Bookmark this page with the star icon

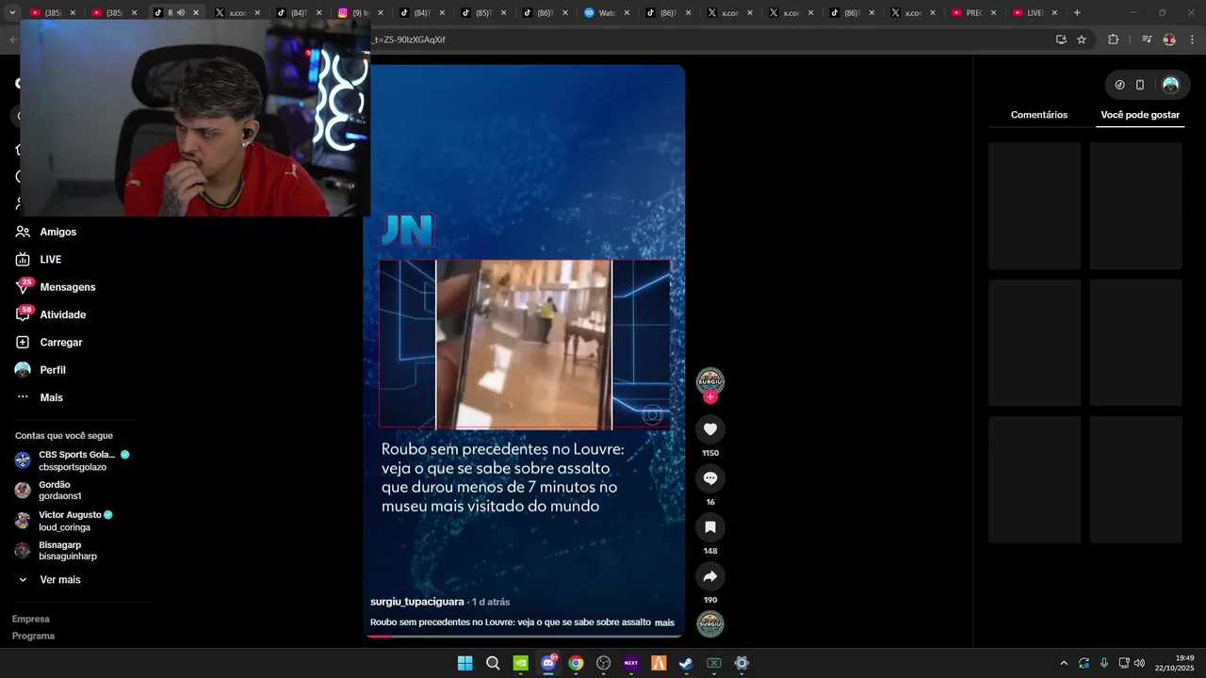(x=1082, y=40)
